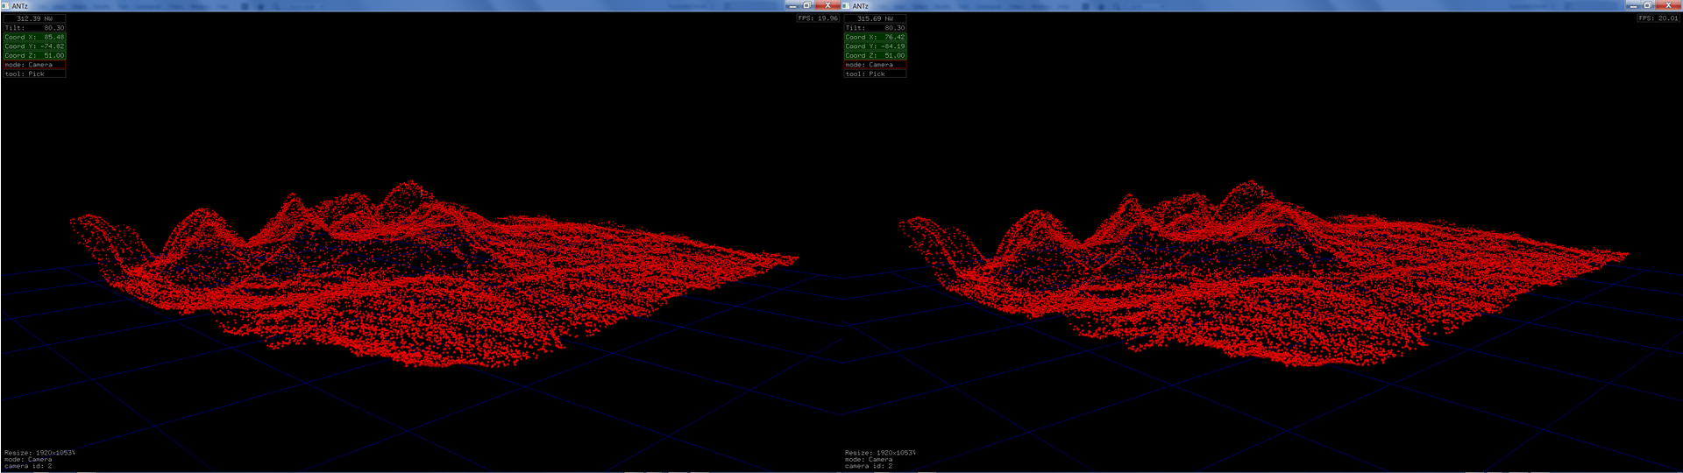This screenshot has height=473, width=1683.
Task: Select the heading readout showing 312.39 NW
Action: [34, 18]
